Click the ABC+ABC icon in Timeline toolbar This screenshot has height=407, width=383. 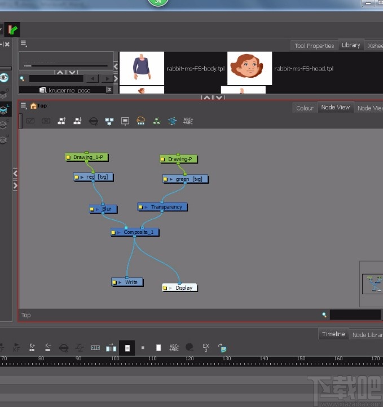[174, 348]
